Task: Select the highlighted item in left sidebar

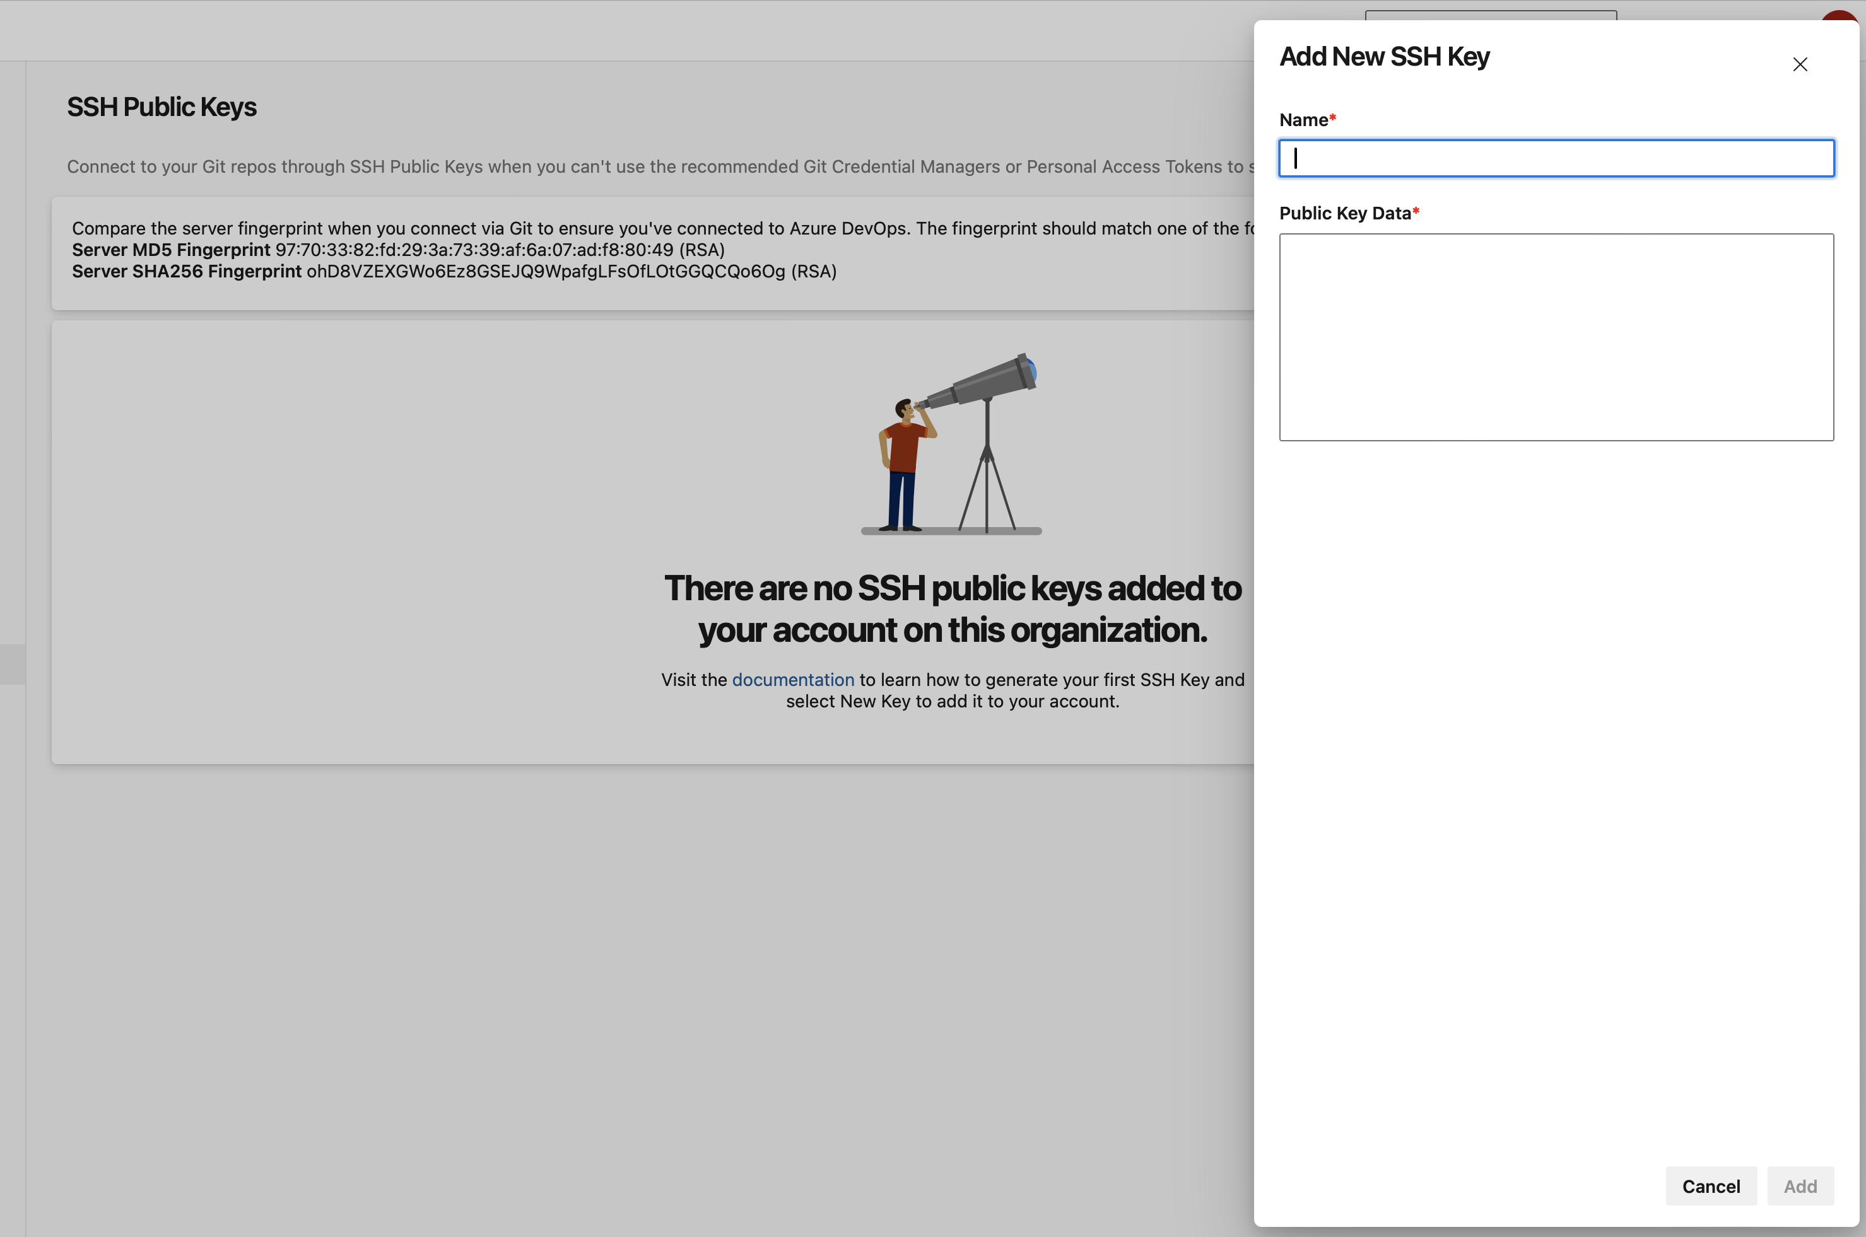Action: pyautogui.click(x=13, y=665)
